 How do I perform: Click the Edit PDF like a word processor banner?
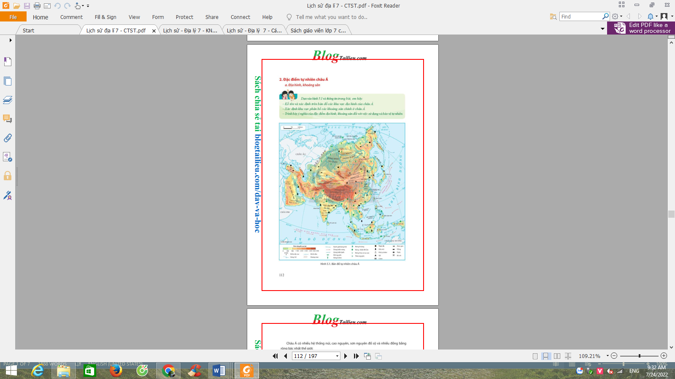(641, 28)
